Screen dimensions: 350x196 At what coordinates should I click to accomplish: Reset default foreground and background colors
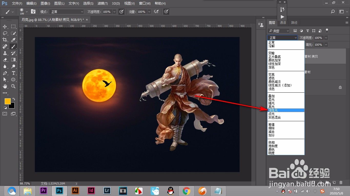5,108
